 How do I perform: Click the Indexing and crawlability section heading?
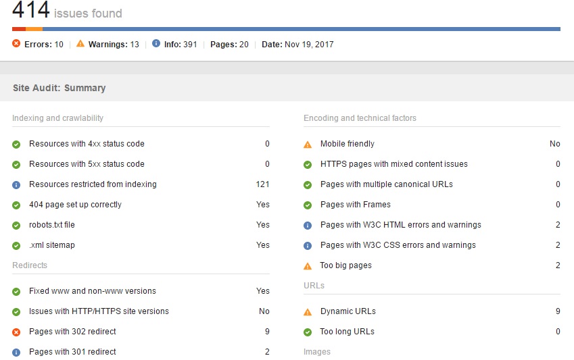58,118
